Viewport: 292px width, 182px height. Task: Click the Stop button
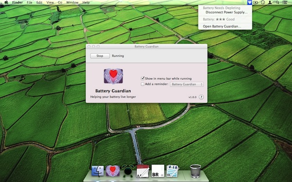pos(100,56)
